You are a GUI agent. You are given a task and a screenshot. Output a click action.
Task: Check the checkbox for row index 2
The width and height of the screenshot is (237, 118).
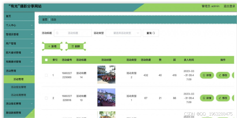(46, 98)
